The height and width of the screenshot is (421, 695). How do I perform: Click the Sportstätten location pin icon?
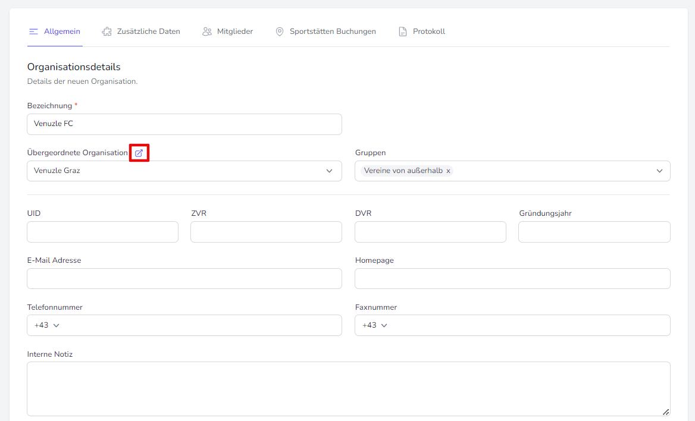pos(280,32)
